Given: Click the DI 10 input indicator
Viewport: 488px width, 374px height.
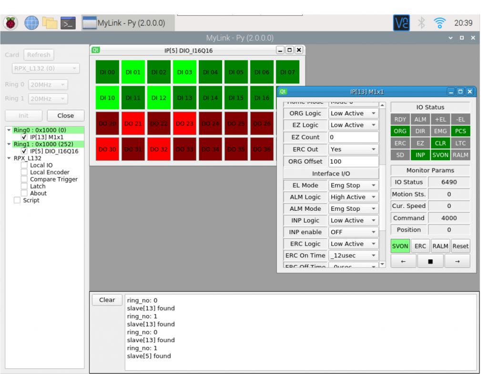Looking at the screenshot, I should pyautogui.click(x=107, y=98).
